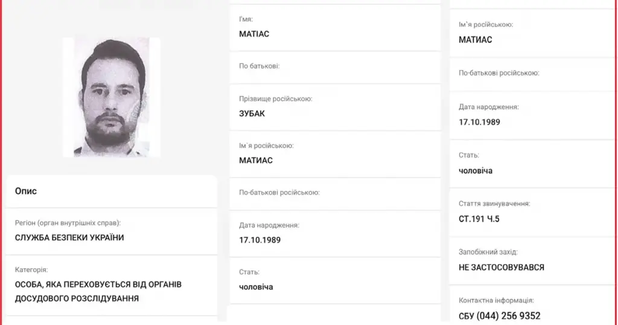
Task: Click По-батькові російською in right column
Action: (x=499, y=72)
